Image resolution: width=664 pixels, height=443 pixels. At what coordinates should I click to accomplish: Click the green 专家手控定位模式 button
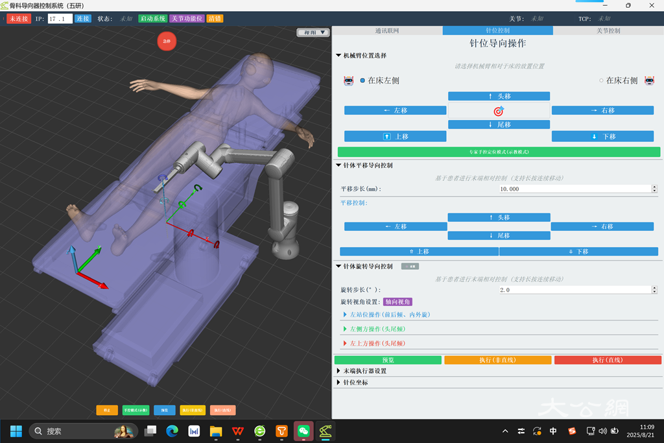pyautogui.click(x=499, y=152)
